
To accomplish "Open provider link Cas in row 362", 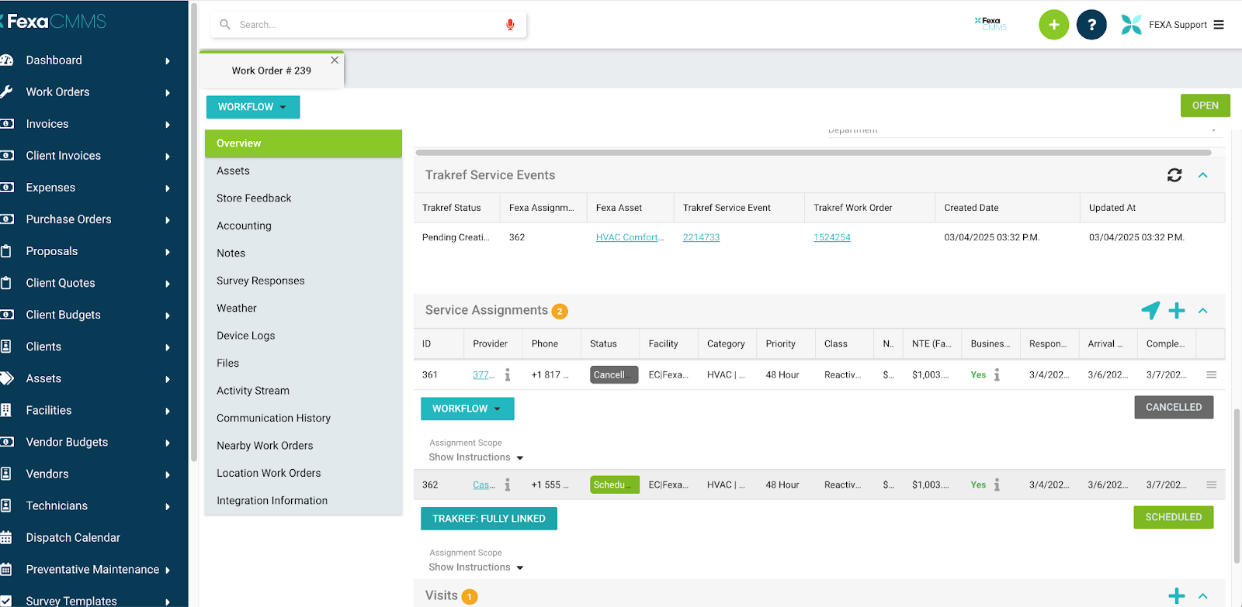I will [x=484, y=485].
